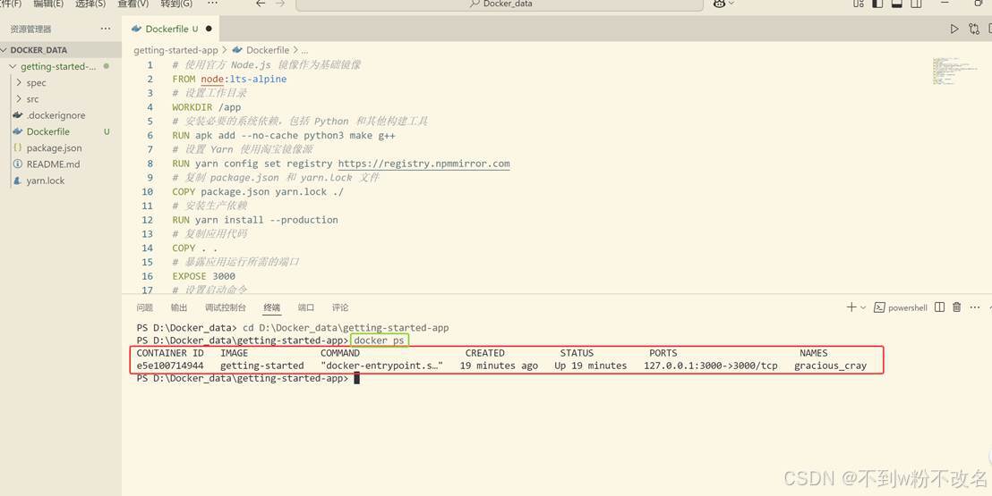Click the 'WORKDIR /app' line

(206, 107)
